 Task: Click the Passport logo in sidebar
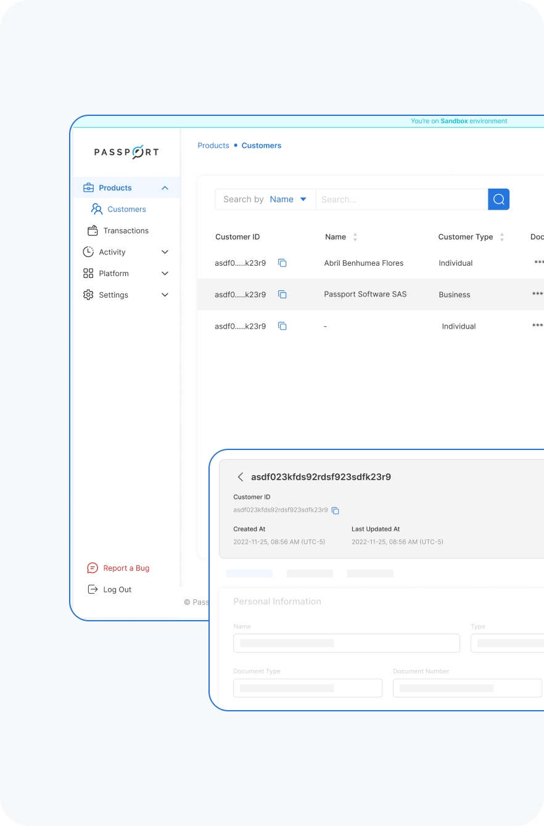click(x=126, y=152)
